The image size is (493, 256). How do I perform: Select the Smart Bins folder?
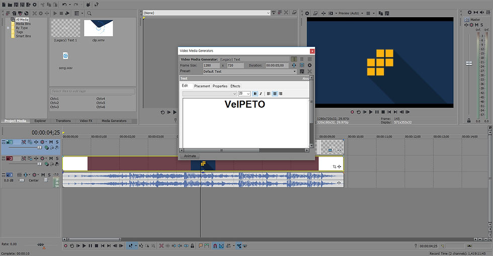coord(24,36)
